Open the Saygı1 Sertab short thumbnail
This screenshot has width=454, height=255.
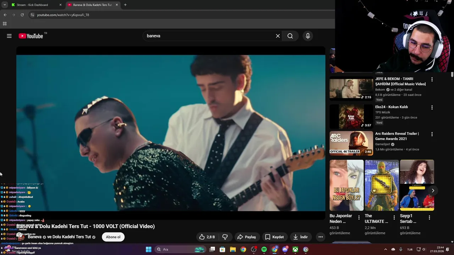(417, 185)
